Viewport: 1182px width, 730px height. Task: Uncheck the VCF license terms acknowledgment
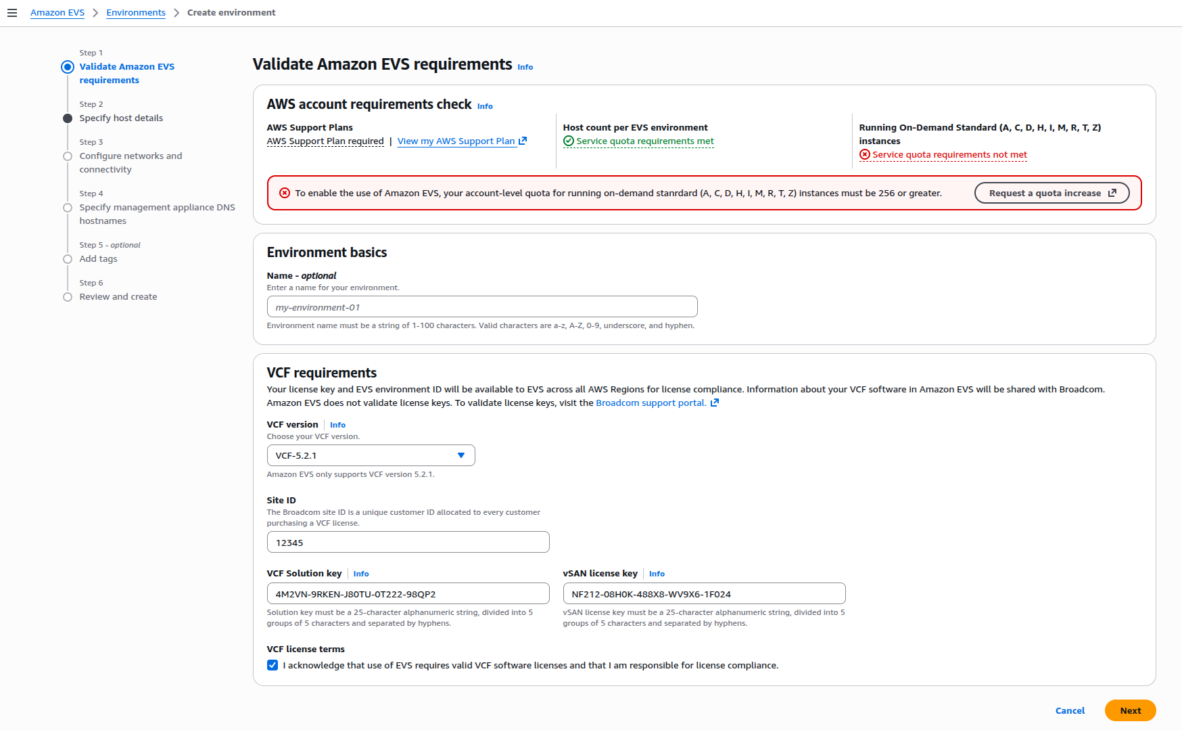[x=272, y=665]
